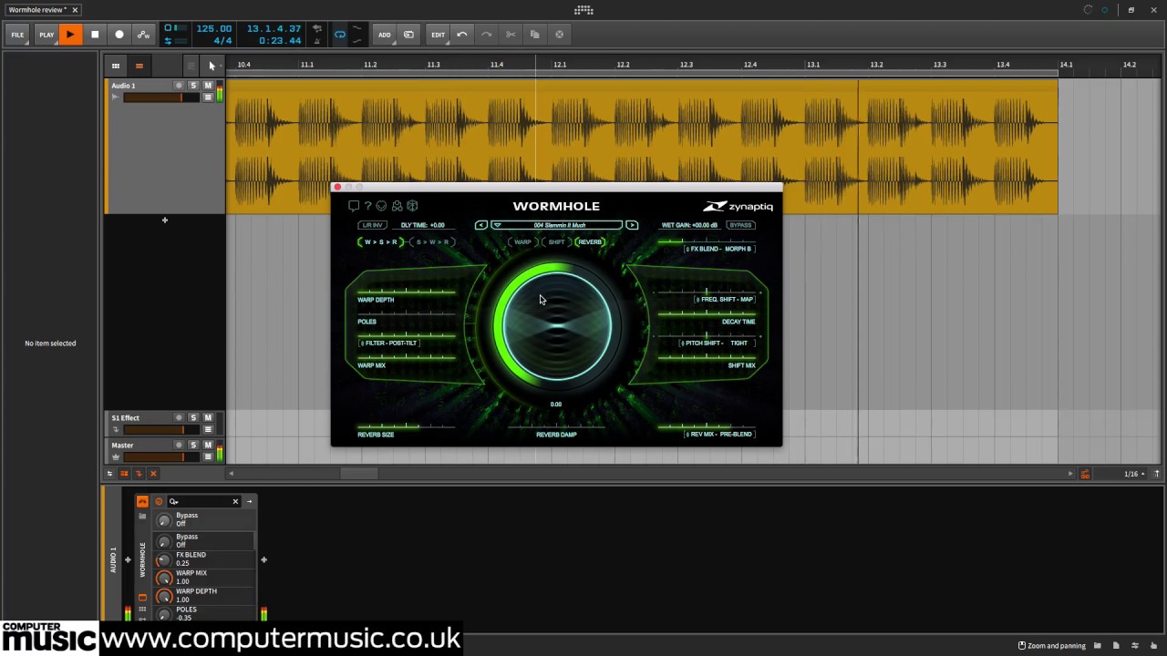Mute the S1 Effect track
Screen dimensions: 1167x656
coord(208,417)
